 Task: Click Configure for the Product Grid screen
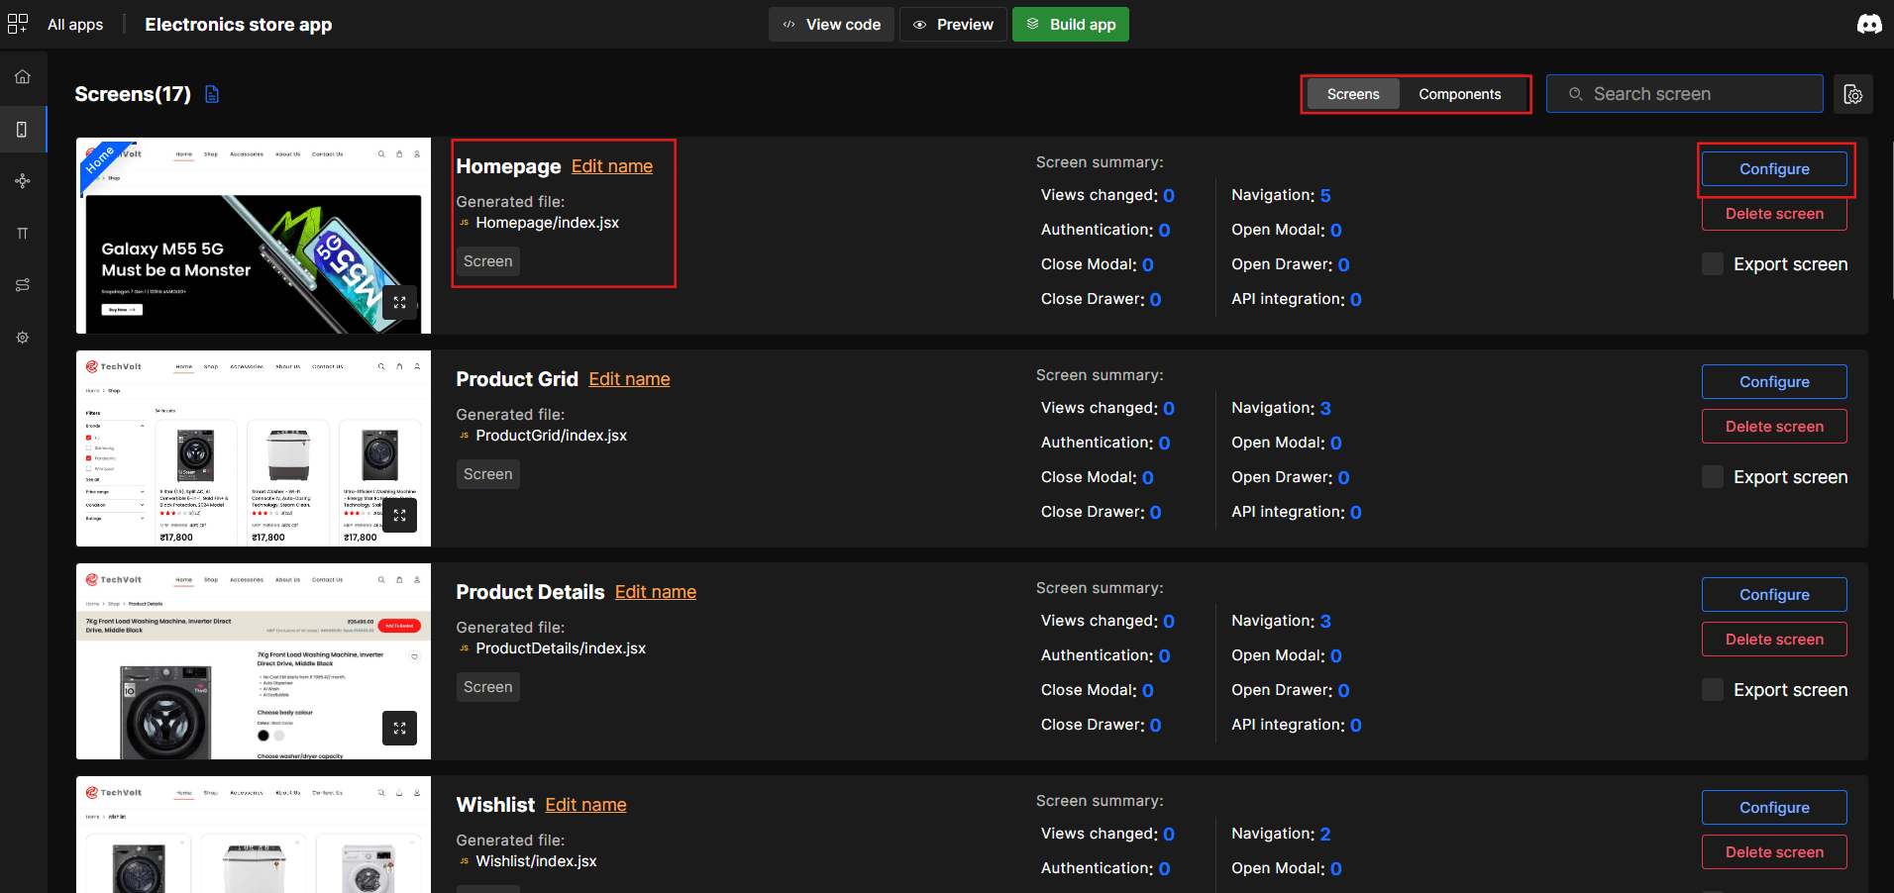1774,382
